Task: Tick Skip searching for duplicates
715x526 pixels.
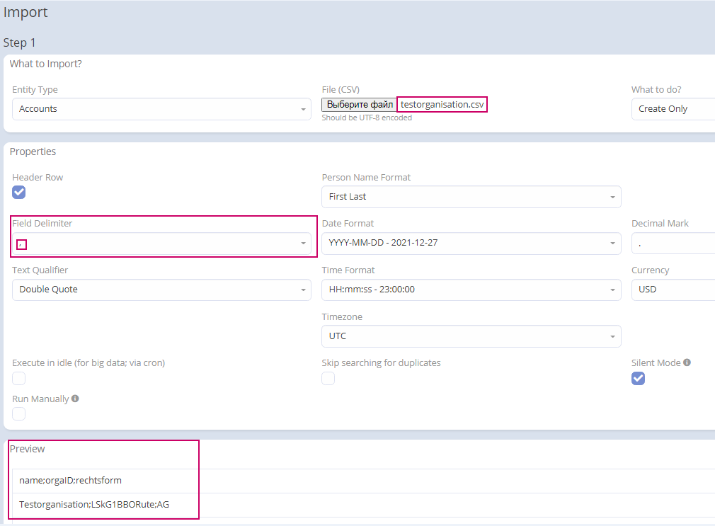Action: pos(328,378)
